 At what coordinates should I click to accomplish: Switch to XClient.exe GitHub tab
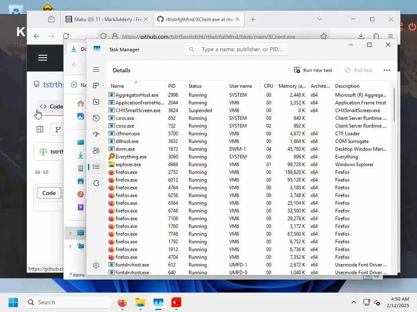[x=199, y=19]
